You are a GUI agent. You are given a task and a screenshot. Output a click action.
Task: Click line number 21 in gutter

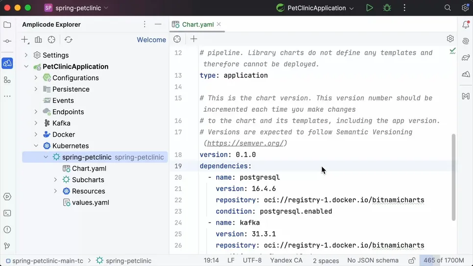point(178,189)
